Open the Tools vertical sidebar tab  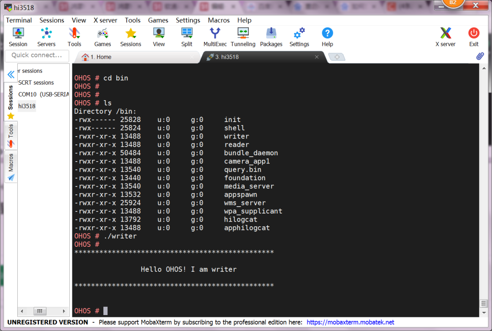coord(10,136)
